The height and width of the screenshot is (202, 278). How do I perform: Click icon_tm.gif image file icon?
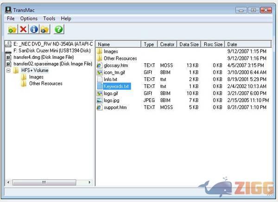[x=100, y=72]
